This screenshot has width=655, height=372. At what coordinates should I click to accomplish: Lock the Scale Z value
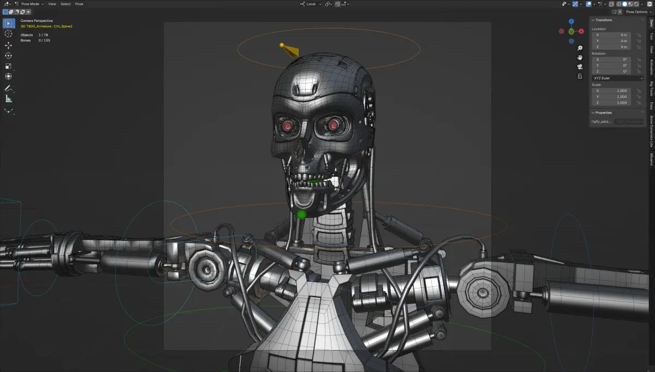[x=639, y=103]
